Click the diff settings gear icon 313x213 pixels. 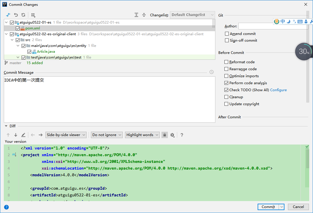(172, 135)
